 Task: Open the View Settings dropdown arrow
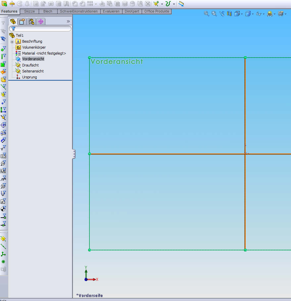coord(285,14)
